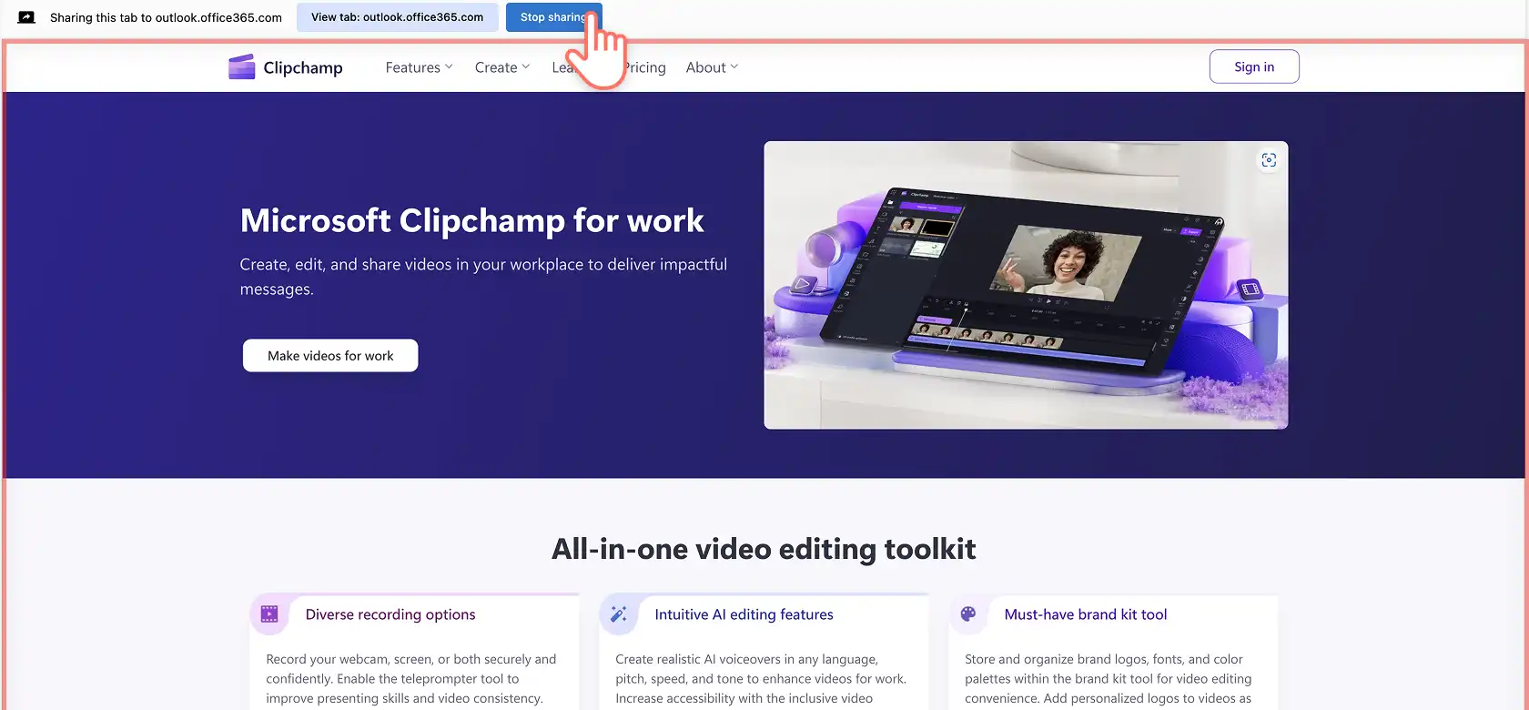The width and height of the screenshot is (1529, 710).
Task: Open the Diverse recording options heading
Action: pyautogui.click(x=390, y=614)
